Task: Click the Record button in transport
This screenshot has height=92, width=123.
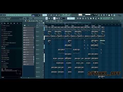Action: pos(41,15)
